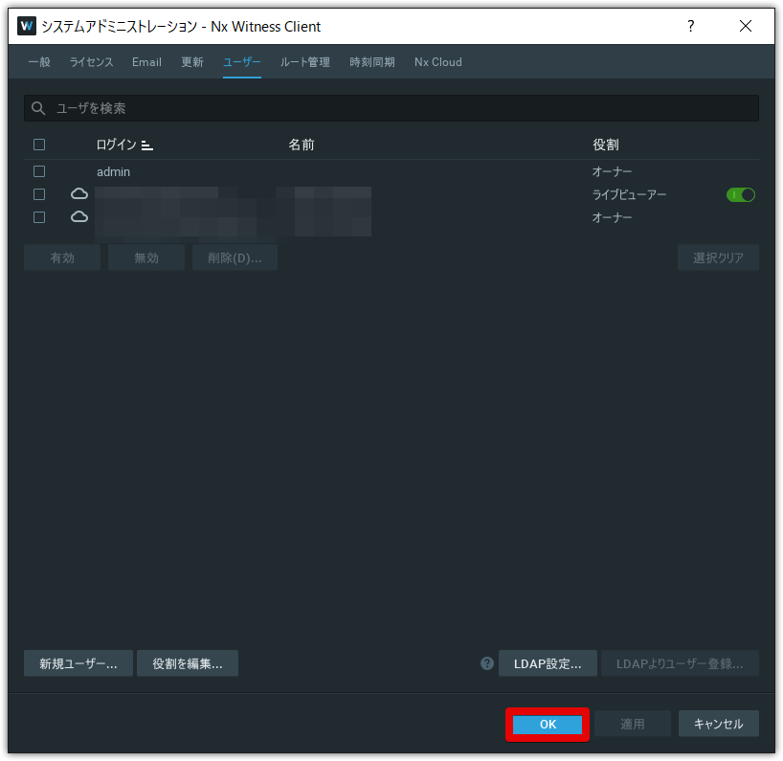Sort by 役割 column header
Viewport: 783px width, 761px height.
pos(606,145)
